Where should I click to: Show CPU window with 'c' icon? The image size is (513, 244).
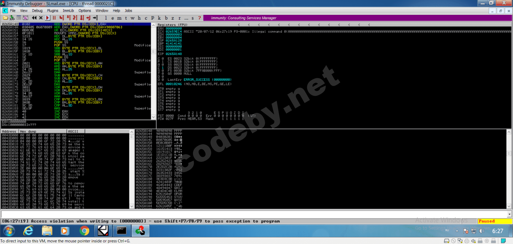coord(146,18)
